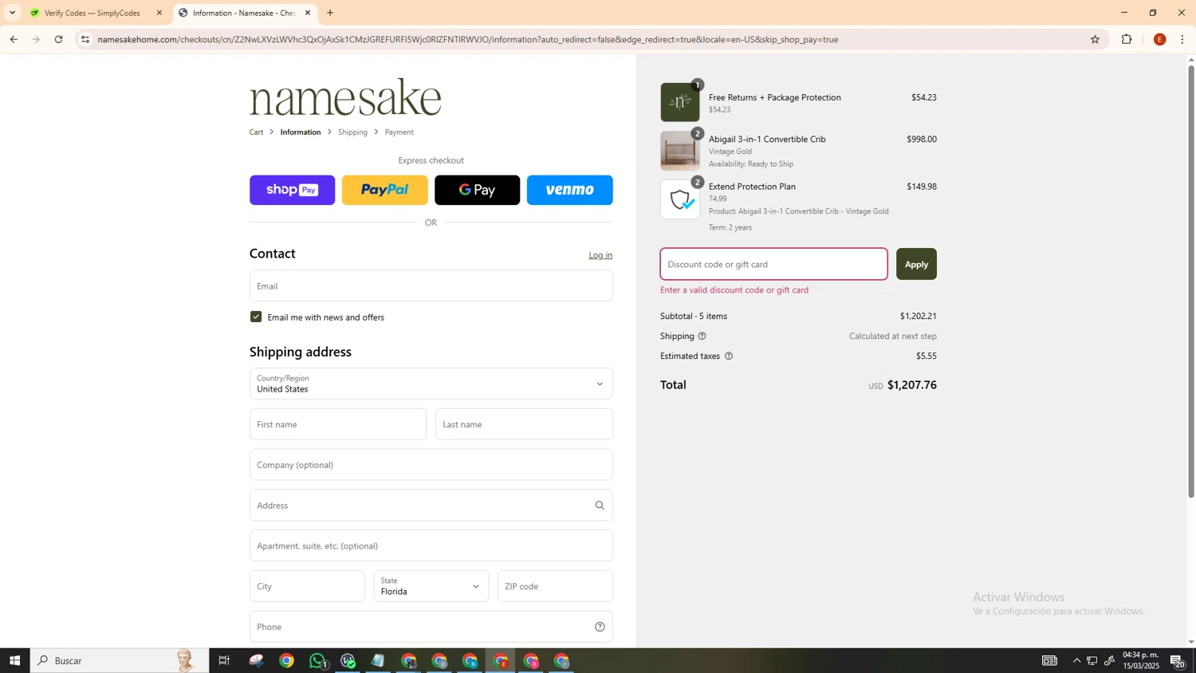Viewport: 1196px width, 673px height.
Task: Open the tab search dropdown arrow
Action: [x=12, y=13]
